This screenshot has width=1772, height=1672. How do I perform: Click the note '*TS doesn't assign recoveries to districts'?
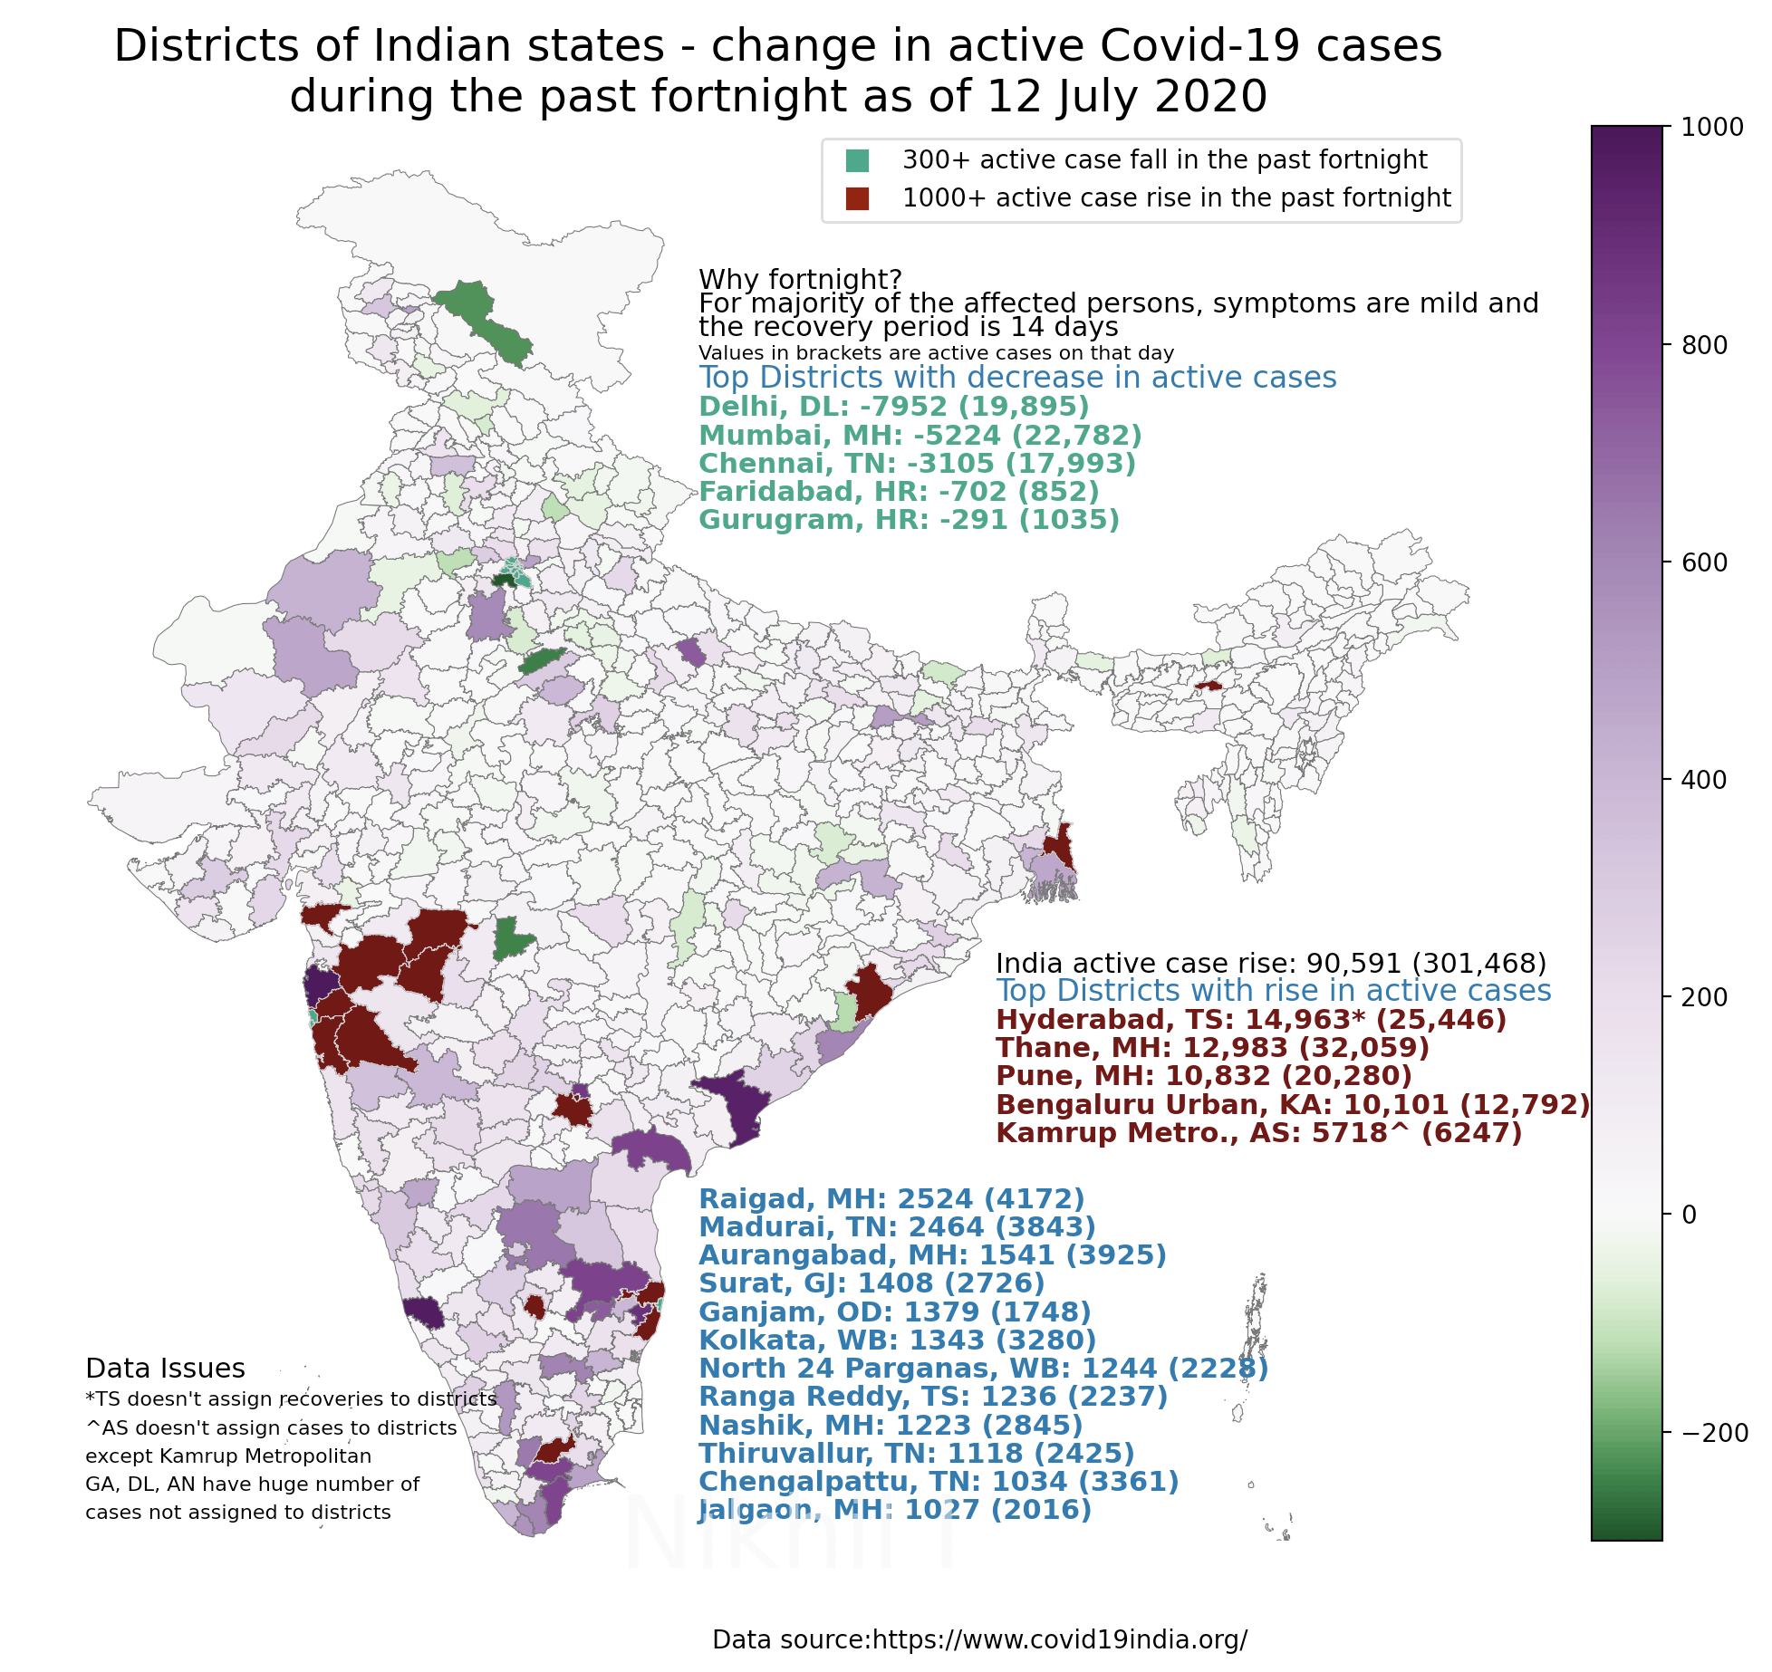point(291,1399)
